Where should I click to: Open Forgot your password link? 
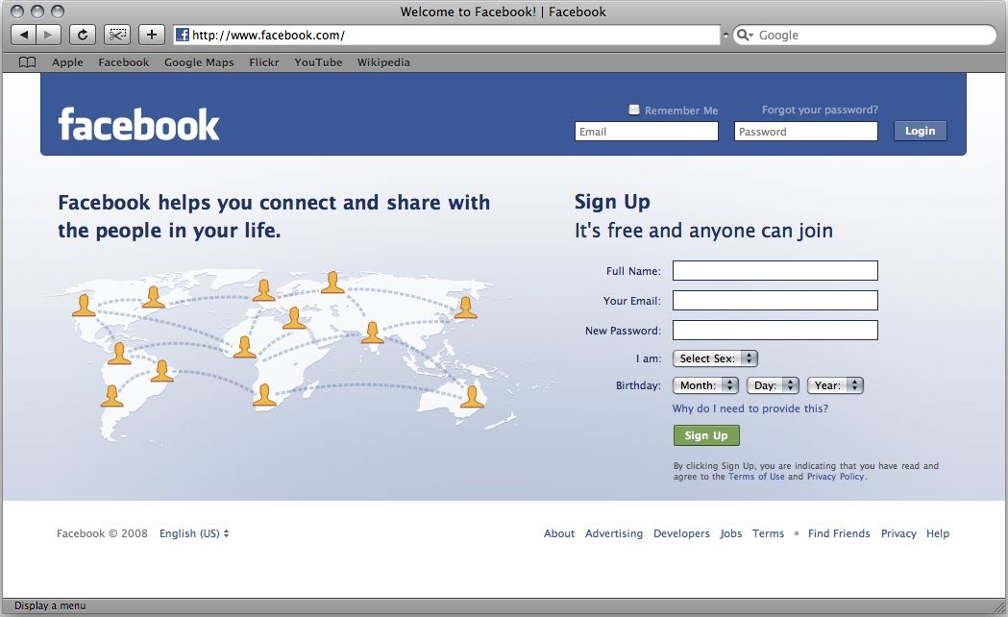(820, 110)
